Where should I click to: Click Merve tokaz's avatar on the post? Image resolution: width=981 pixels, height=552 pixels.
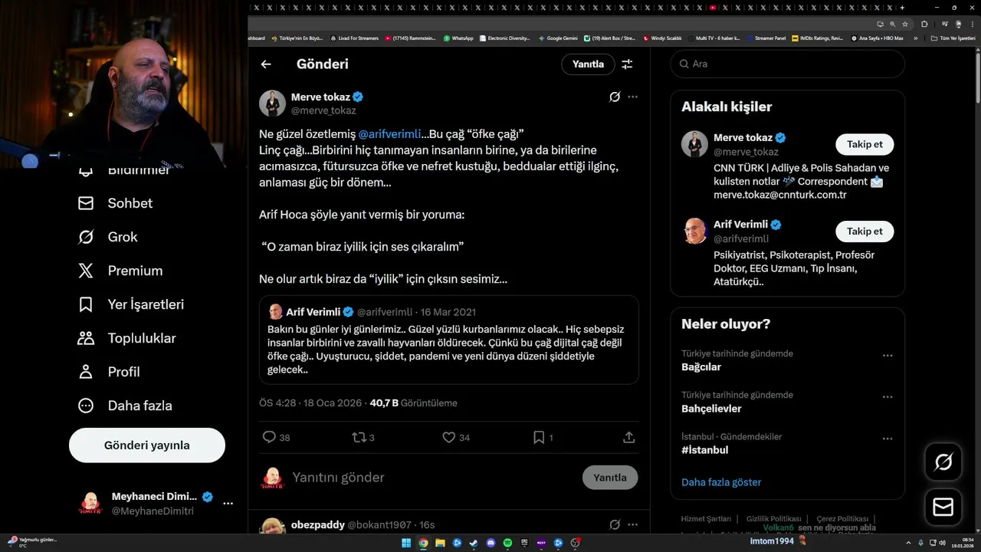(272, 103)
